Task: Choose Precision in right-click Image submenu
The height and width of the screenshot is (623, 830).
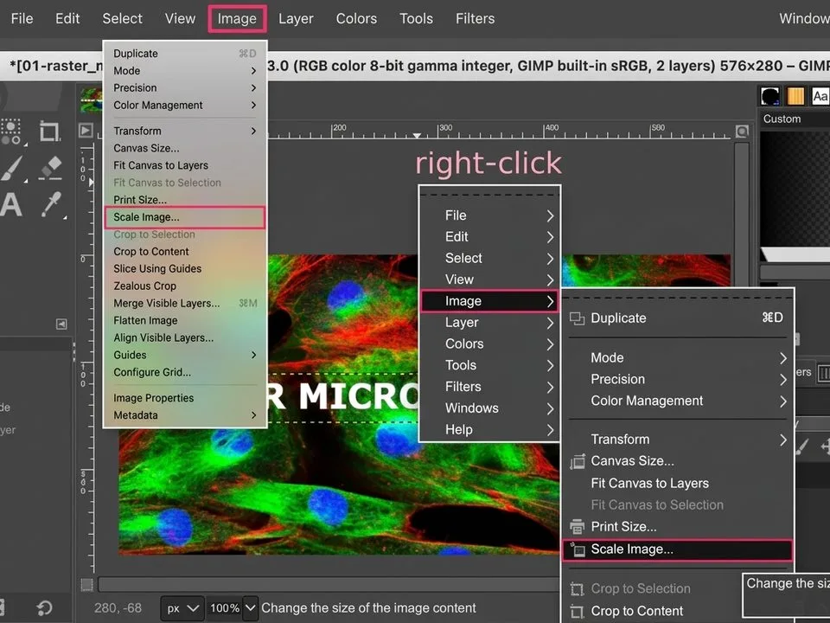Action: (x=678, y=379)
